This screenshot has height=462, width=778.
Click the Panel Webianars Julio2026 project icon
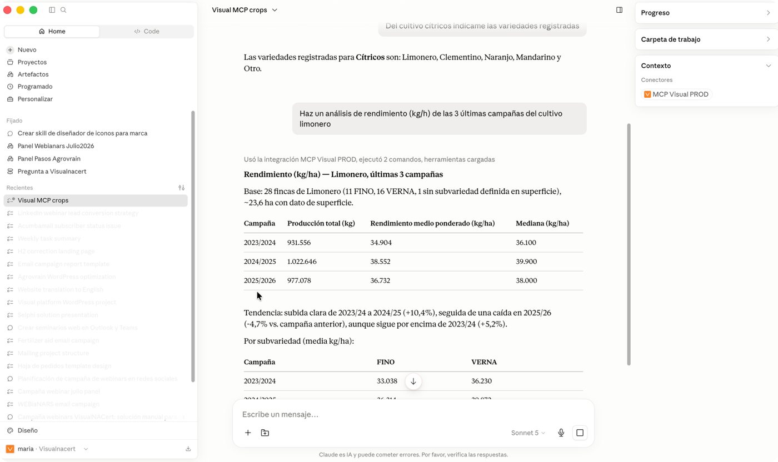(x=10, y=146)
